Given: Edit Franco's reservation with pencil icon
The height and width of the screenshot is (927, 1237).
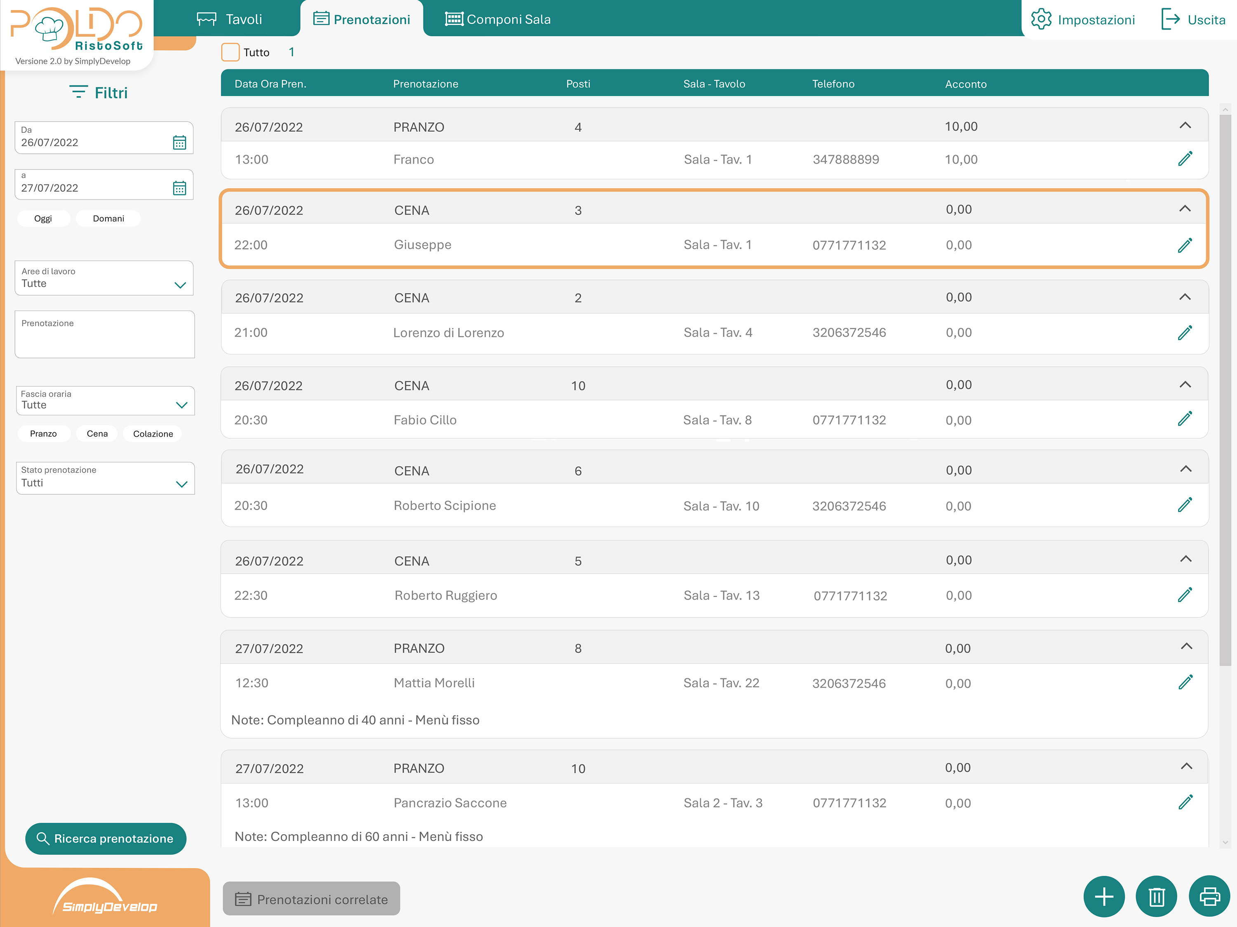Looking at the screenshot, I should (1185, 159).
